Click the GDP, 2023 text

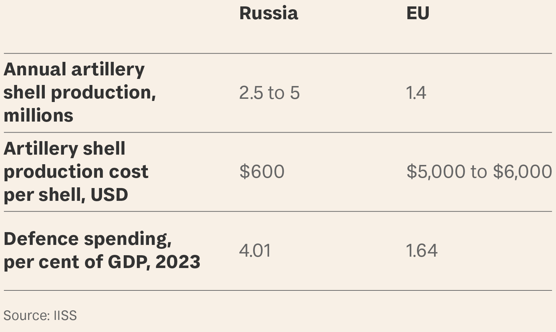(154, 262)
